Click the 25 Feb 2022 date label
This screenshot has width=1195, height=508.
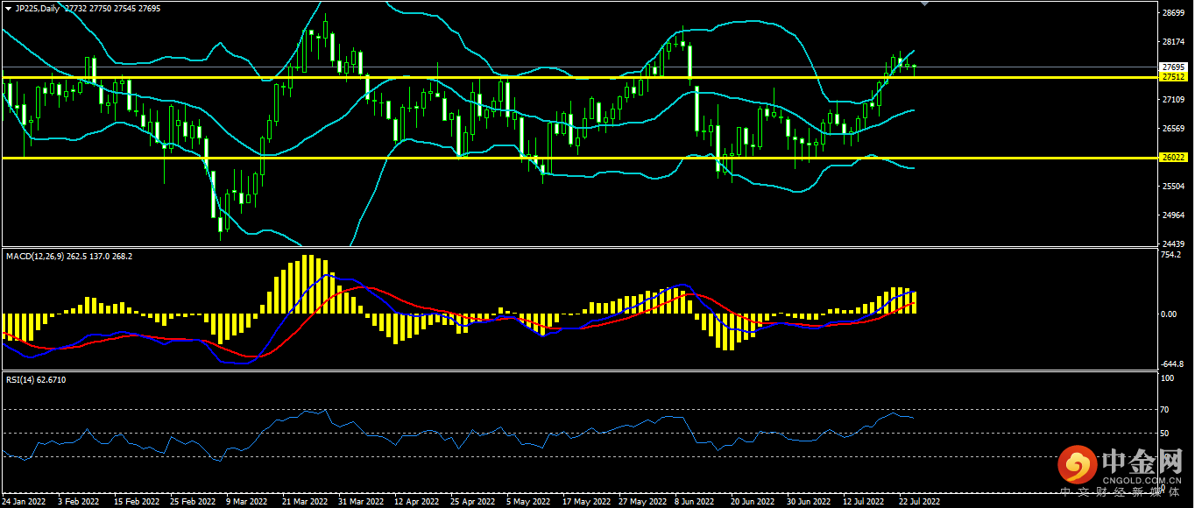point(193,502)
